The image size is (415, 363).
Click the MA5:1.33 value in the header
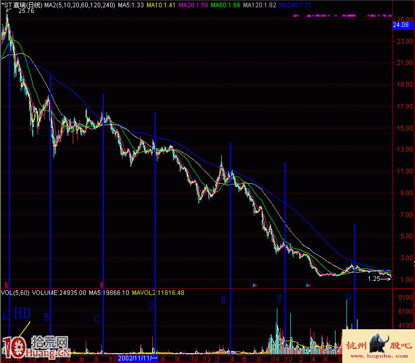[x=131, y=5]
